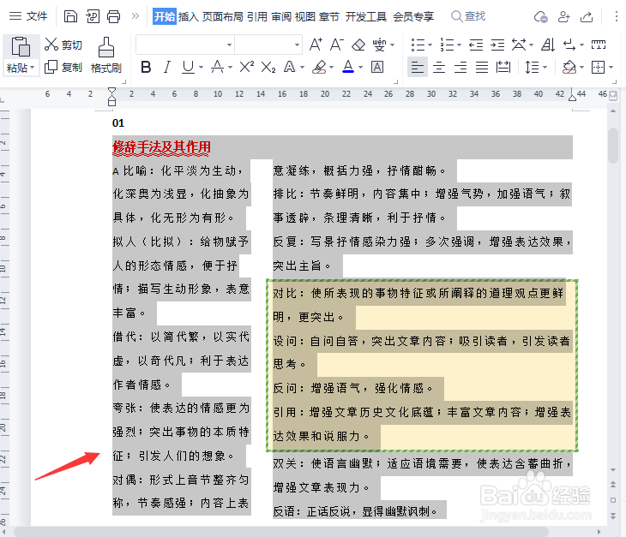The image size is (626, 537).
Task: Open the 审阅 tab
Action: tap(281, 16)
